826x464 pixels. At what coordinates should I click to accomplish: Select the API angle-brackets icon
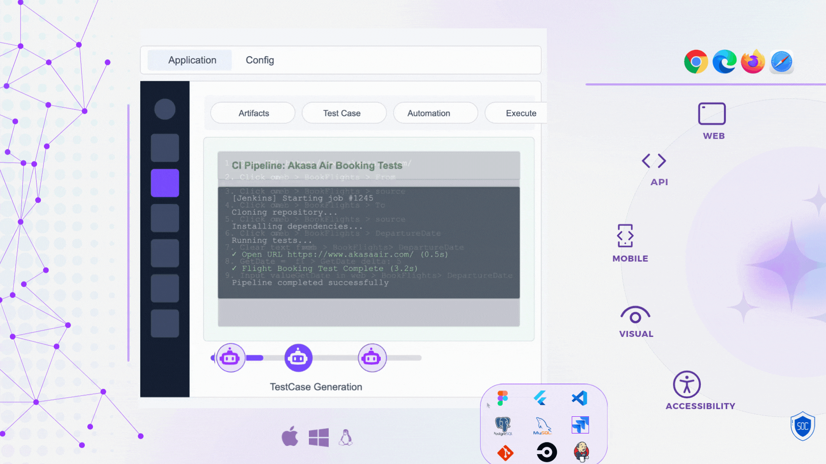pyautogui.click(x=654, y=161)
